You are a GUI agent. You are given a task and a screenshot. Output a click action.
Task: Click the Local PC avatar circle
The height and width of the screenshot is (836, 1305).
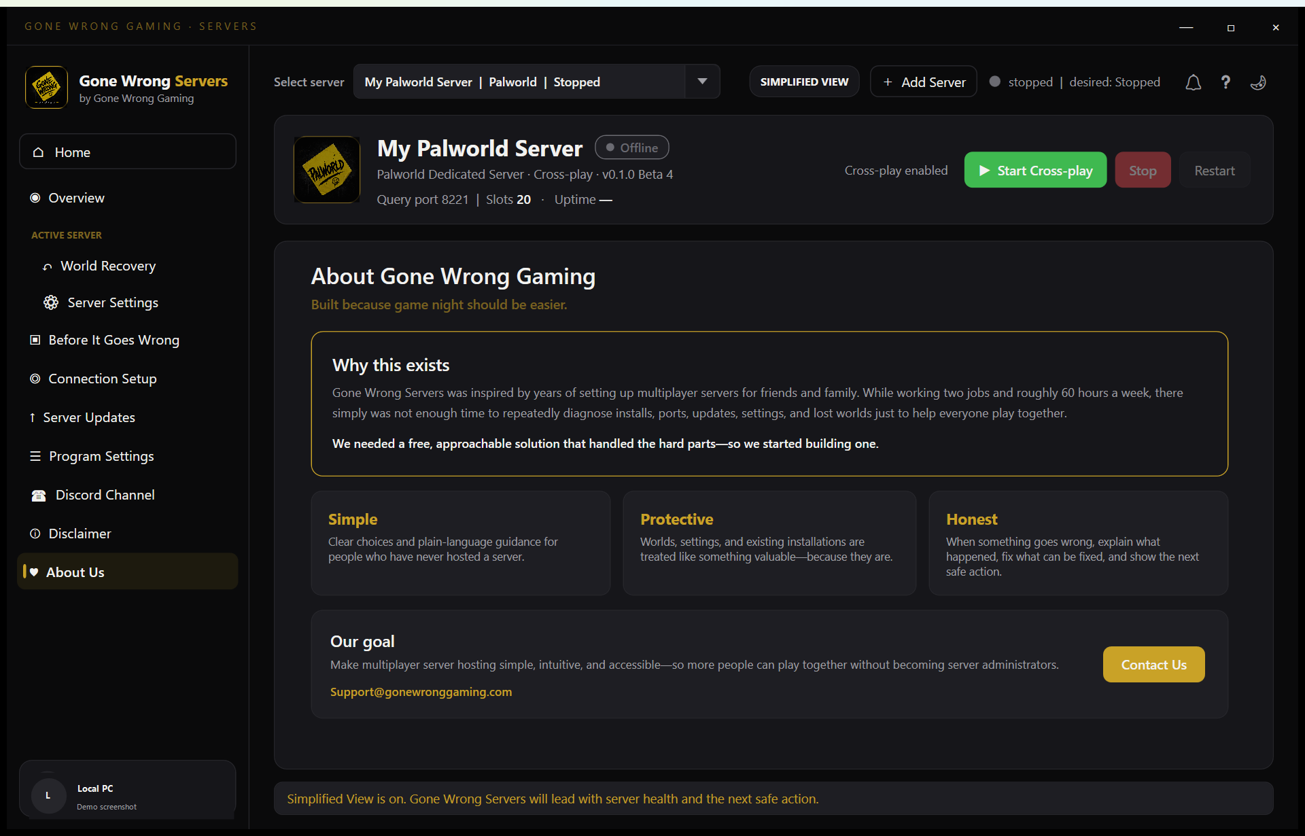pyautogui.click(x=48, y=795)
